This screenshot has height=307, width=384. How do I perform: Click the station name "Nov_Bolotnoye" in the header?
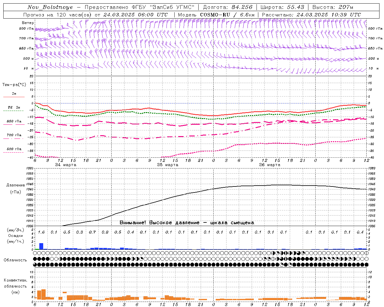point(50,7)
